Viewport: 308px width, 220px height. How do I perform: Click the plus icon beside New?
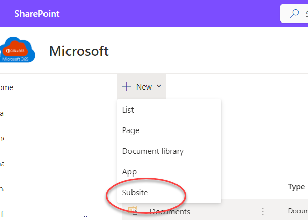click(x=127, y=86)
